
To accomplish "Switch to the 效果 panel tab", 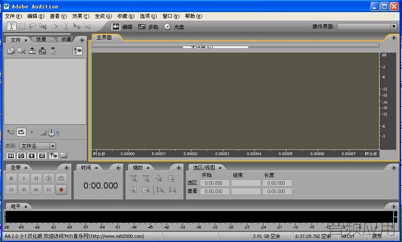I will (41, 40).
